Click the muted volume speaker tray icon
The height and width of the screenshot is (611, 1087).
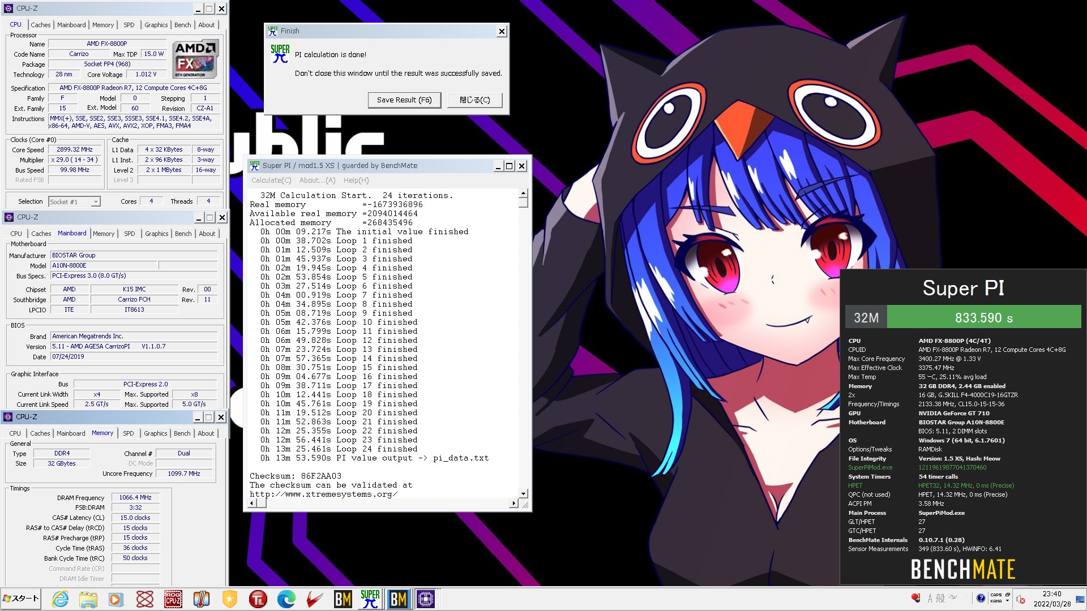click(x=1021, y=599)
